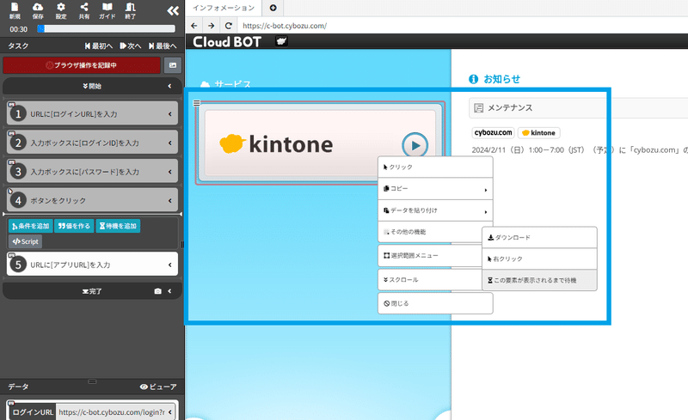The image size is (688, 420).
Task: Choose ダウンロード in submenu
Action: coord(540,237)
